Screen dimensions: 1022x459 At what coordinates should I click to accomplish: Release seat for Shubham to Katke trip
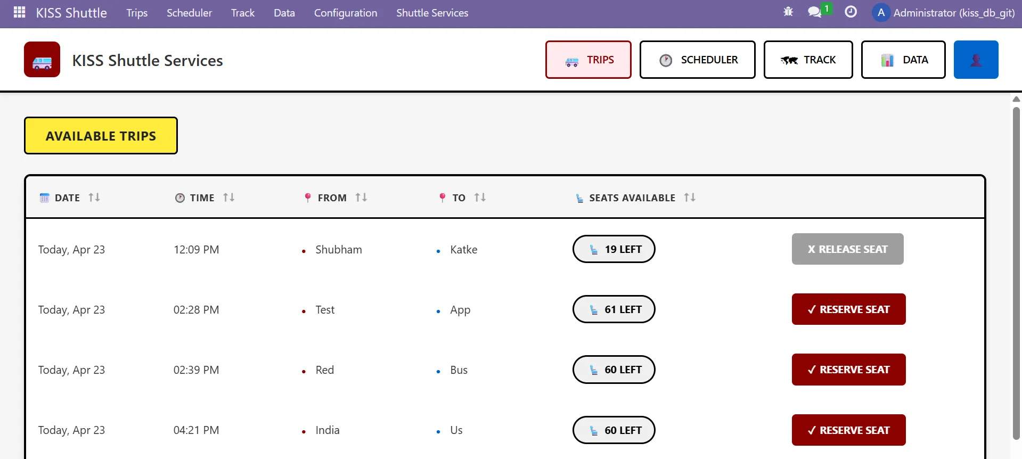click(848, 249)
